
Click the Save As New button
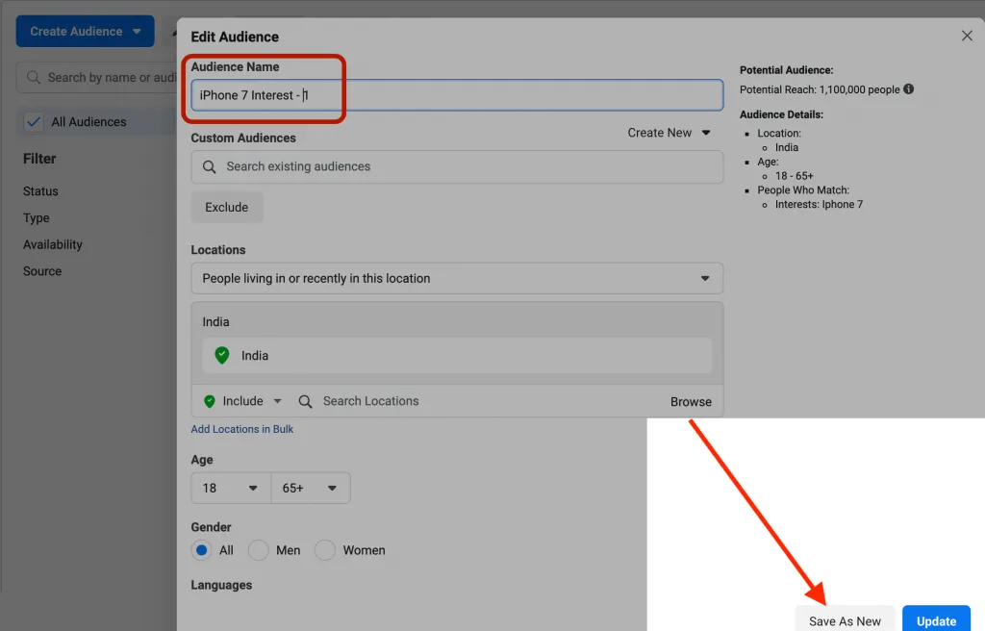coord(845,620)
